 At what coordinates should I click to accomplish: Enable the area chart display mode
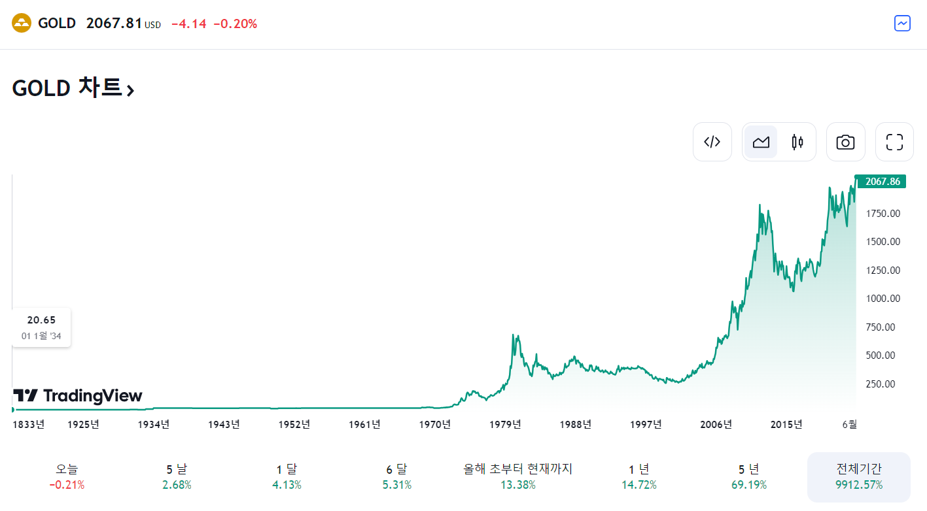tap(760, 141)
